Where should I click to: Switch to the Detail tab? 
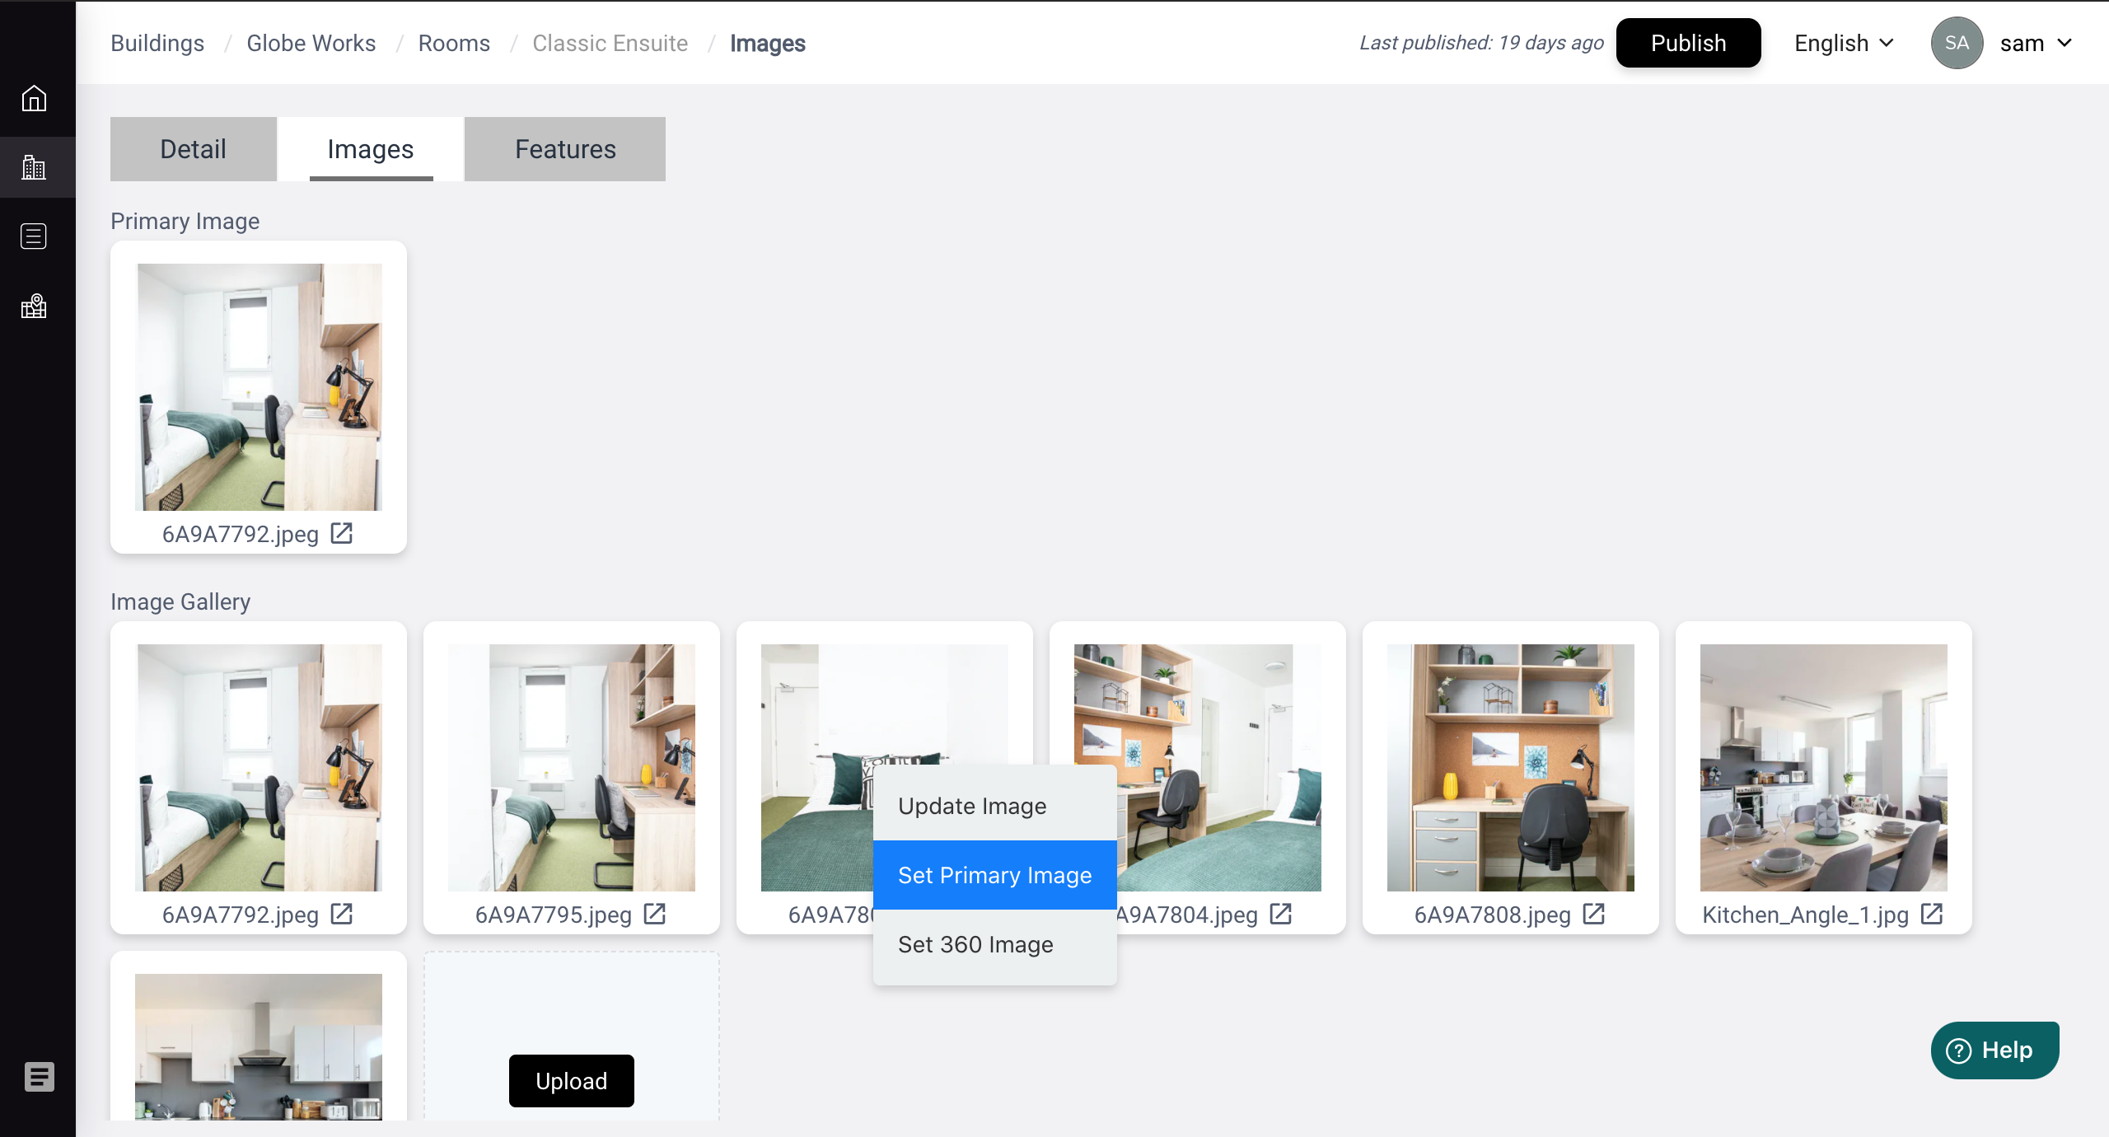click(x=193, y=149)
